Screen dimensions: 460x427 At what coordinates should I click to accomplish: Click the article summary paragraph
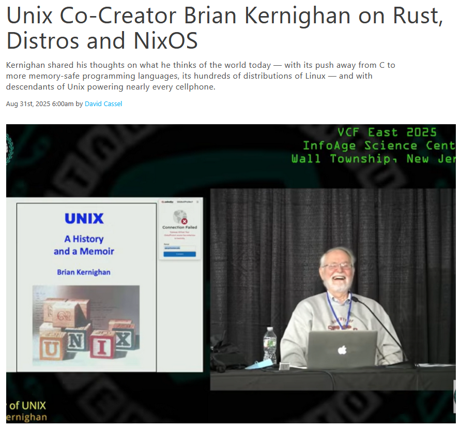click(x=201, y=76)
